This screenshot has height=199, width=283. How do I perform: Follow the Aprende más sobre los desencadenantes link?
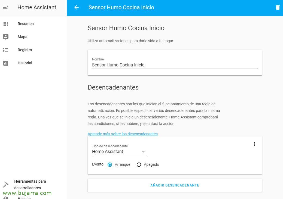(x=123, y=134)
